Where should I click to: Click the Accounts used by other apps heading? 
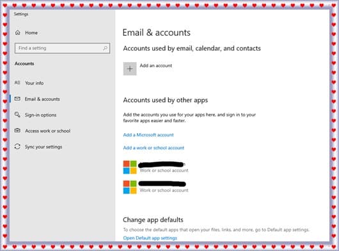coord(166,100)
